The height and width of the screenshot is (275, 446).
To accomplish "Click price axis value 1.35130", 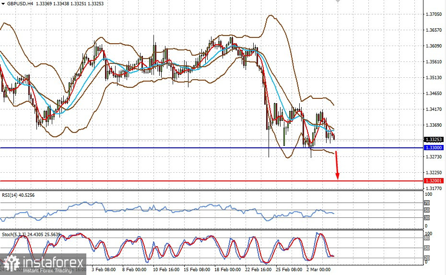I will (434, 77).
